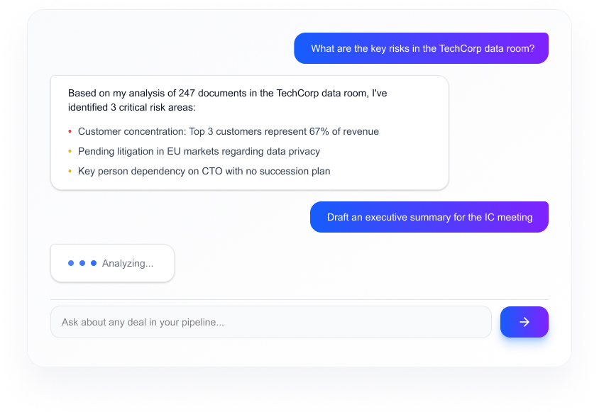Click the first blue loading dot

[x=71, y=263]
